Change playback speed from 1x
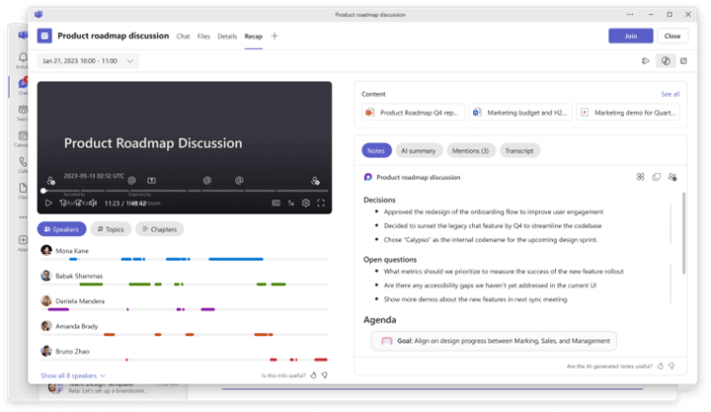Viewport: 711px width, 412px height. [x=291, y=203]
